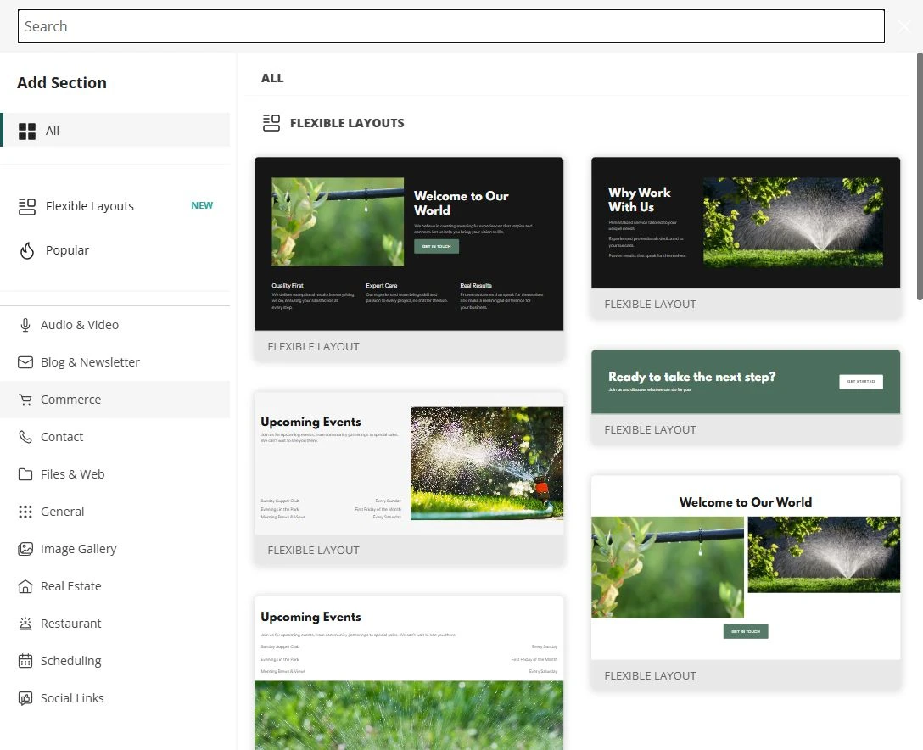923x750 pixels.
Task: Open the Blog & Newsletter envelope icon
Action: point(25,362)
